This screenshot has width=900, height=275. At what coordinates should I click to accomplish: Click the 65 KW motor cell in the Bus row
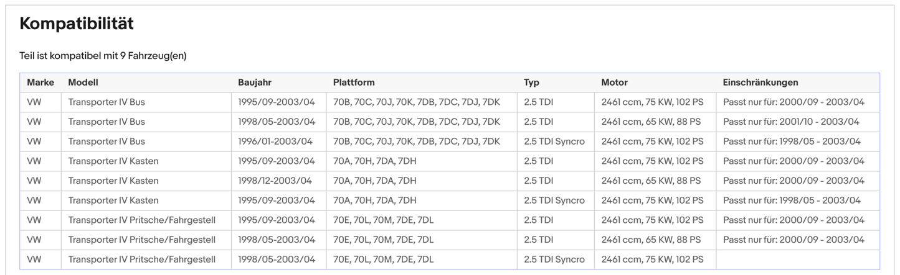point(651,122)
